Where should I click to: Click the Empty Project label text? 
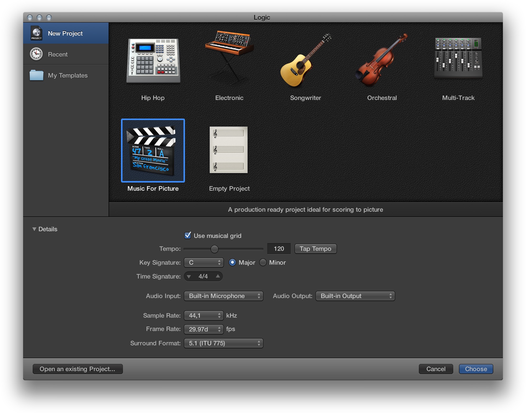pyautogui.click(x=229, y=189)
